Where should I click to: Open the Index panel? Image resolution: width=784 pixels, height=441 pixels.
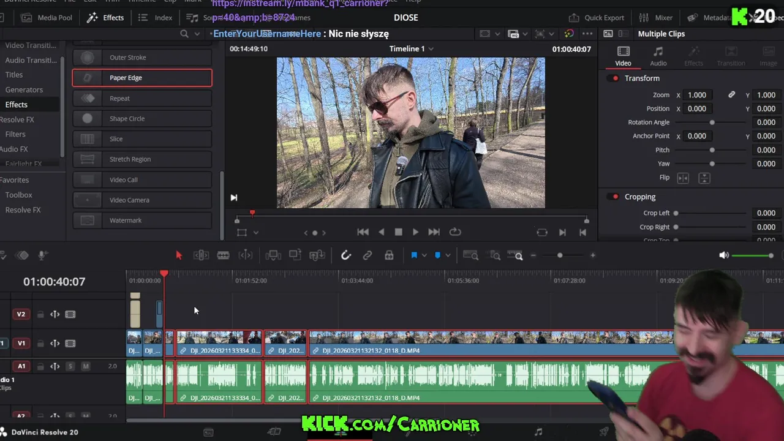pos(155,18)
